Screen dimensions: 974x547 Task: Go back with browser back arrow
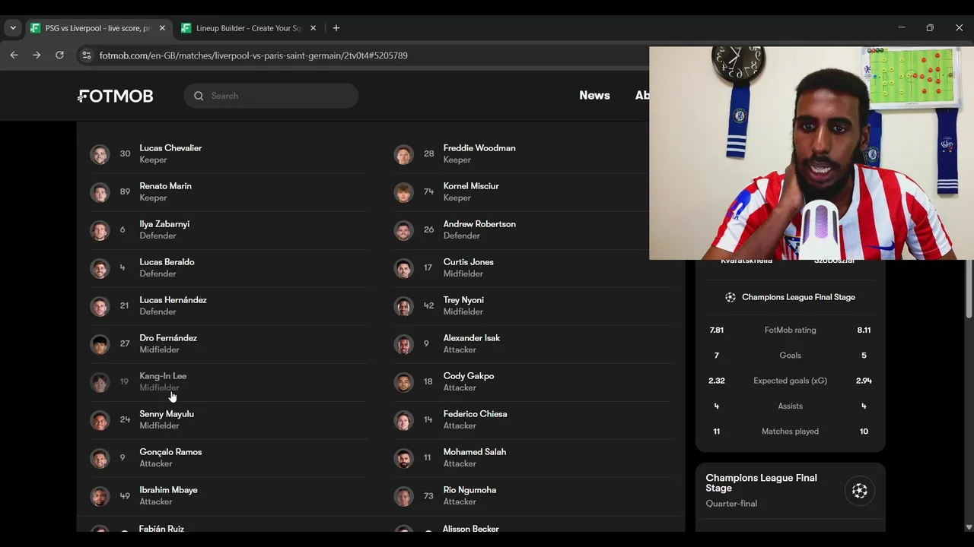(x=14, y=55)
